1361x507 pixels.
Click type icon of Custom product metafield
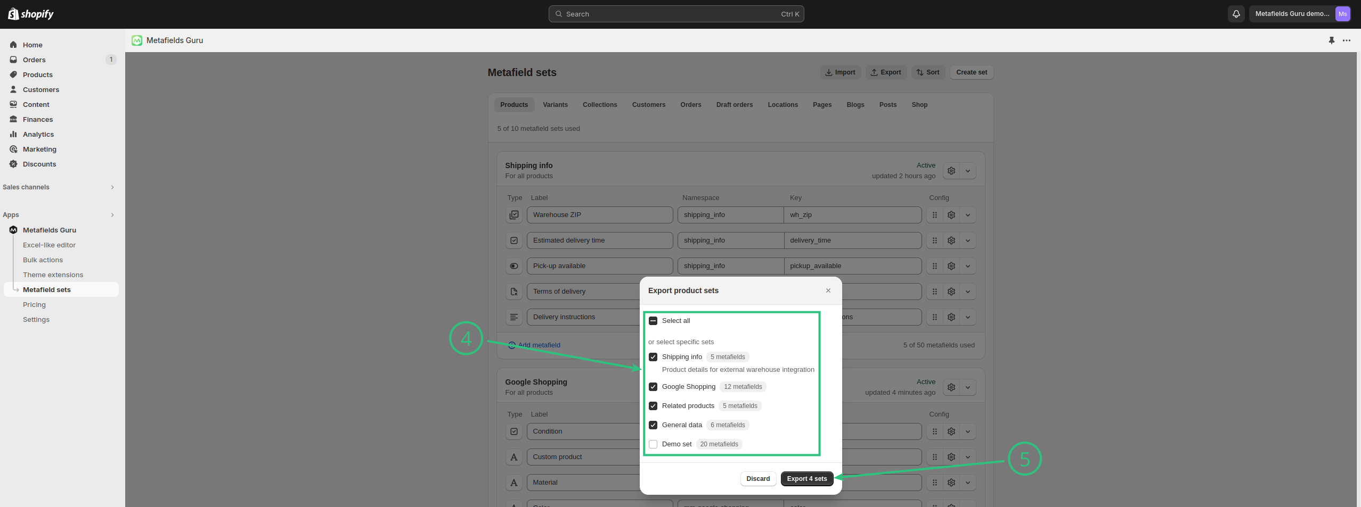(x=514, y=457)
